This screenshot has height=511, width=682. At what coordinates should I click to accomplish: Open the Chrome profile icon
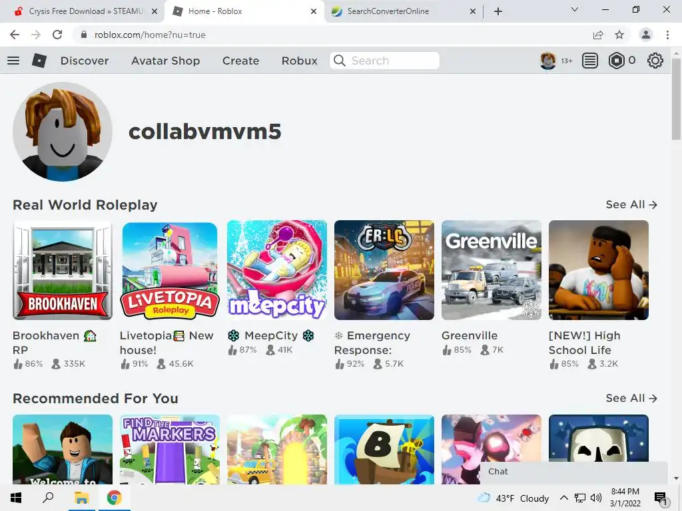pos(646,35)
